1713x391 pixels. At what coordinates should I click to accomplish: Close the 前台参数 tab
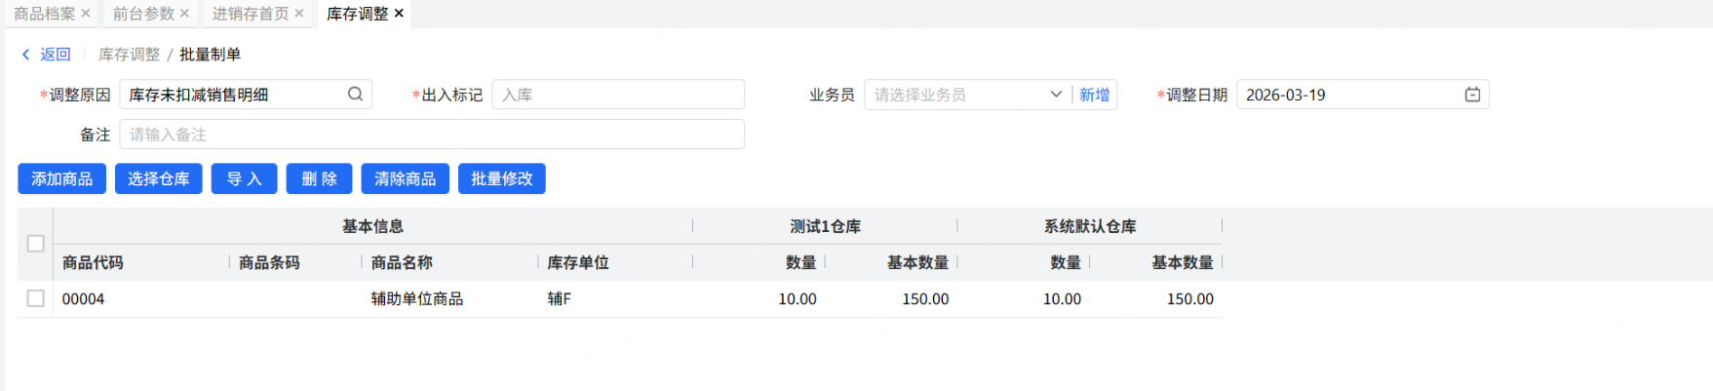tap(185, 14)
